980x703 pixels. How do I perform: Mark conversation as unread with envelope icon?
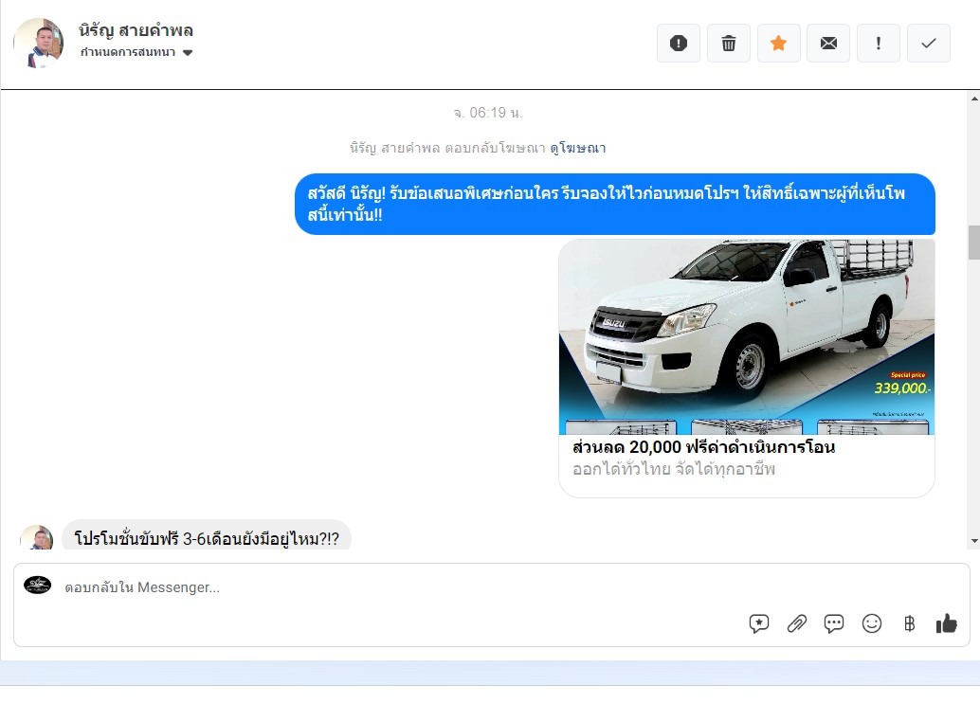tap(828, 44)
